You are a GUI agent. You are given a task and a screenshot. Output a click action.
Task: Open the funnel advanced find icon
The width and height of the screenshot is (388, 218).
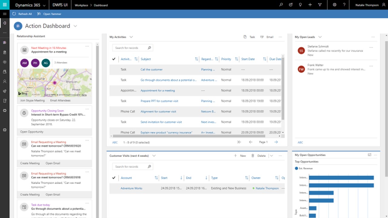(x=320, y=5)
